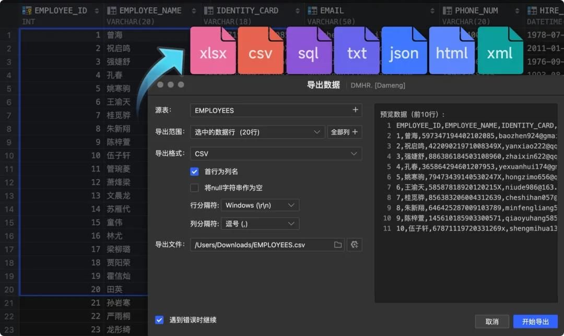
Task: Toggle 遇到错误时继续 checkbox
Action: (x=159, y=320)
